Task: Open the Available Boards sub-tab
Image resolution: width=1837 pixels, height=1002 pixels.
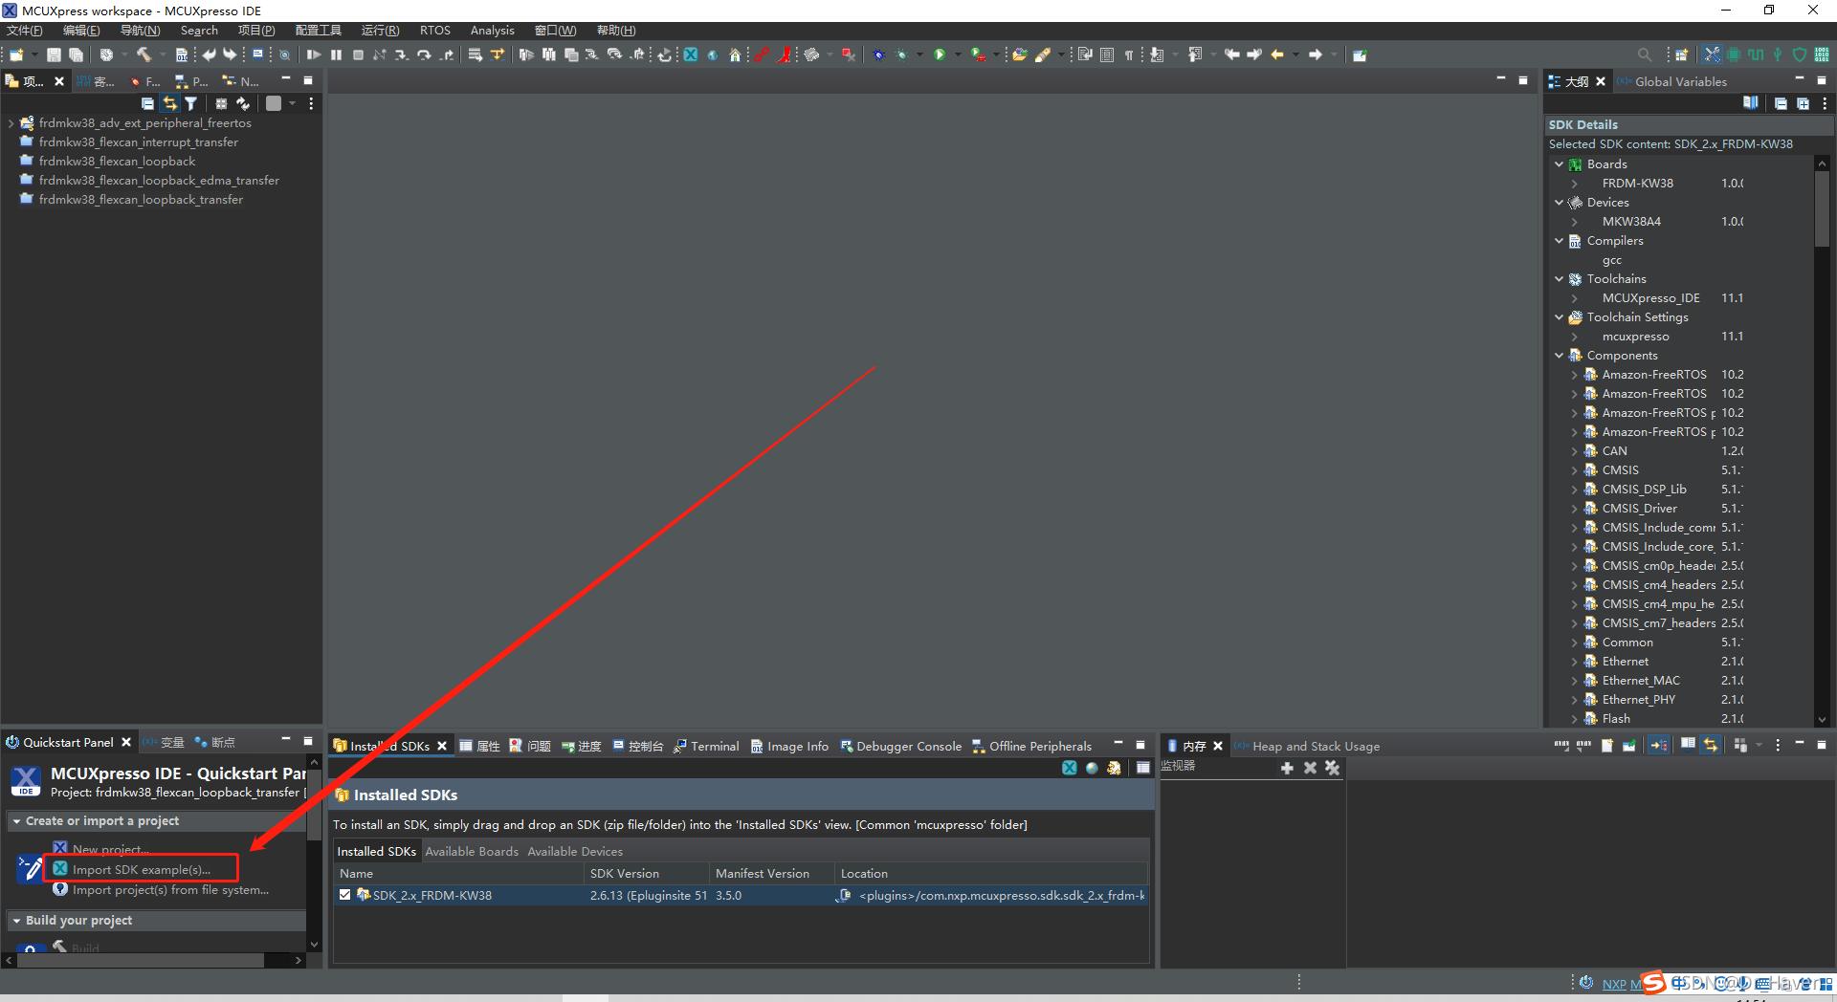Action: pyautogui.click(x=472, y=851)
